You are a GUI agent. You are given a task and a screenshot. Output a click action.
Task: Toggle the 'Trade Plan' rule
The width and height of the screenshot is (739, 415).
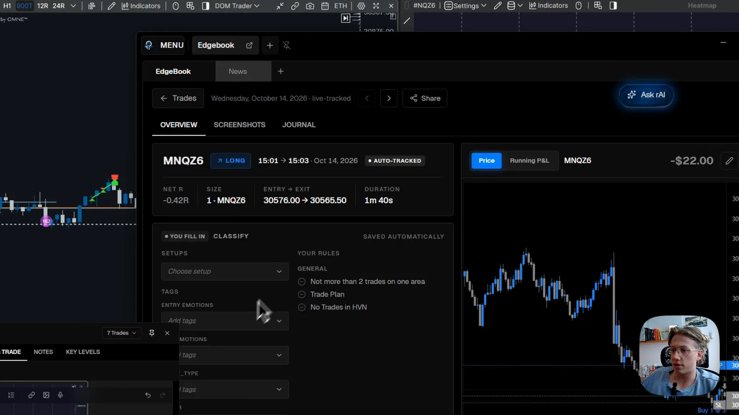[302, 294]
